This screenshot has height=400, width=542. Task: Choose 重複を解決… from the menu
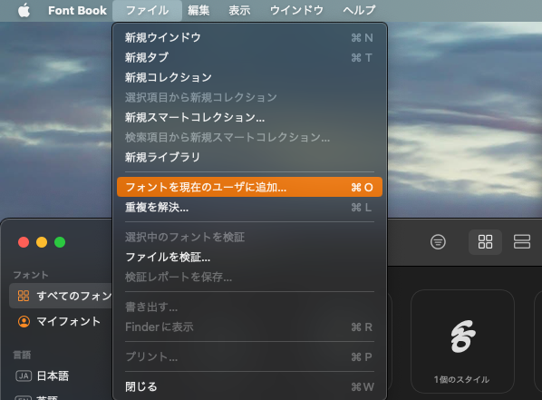click(249, 208)
